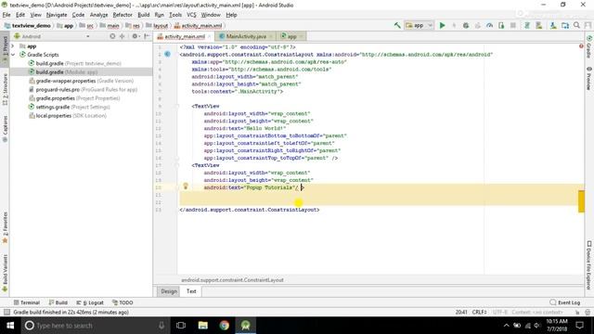The image size is (594, 334).
Task: Click the Stop square toolbar icon
Action: [513, 25]
